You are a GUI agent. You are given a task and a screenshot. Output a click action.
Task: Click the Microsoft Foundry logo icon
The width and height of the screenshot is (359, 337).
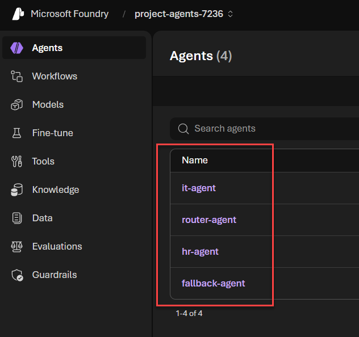(18, 14)
